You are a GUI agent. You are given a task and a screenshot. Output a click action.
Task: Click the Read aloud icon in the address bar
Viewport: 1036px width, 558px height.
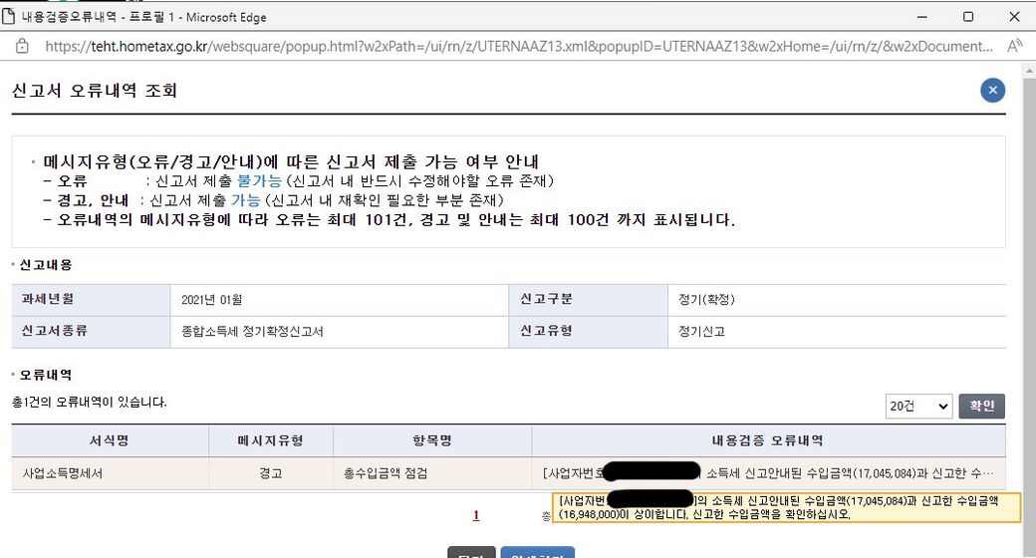click(x=1015, y=46)
